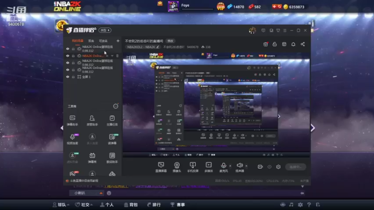Launch the 视频连麦 video co-stream tool
The image size is (374, 210).
(72, 139)
